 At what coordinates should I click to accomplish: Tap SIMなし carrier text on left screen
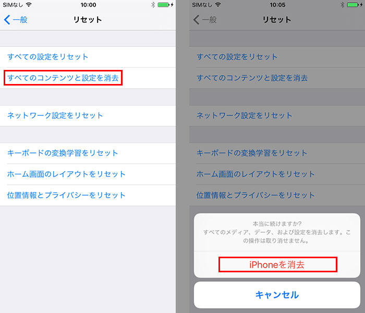(13, 5)
